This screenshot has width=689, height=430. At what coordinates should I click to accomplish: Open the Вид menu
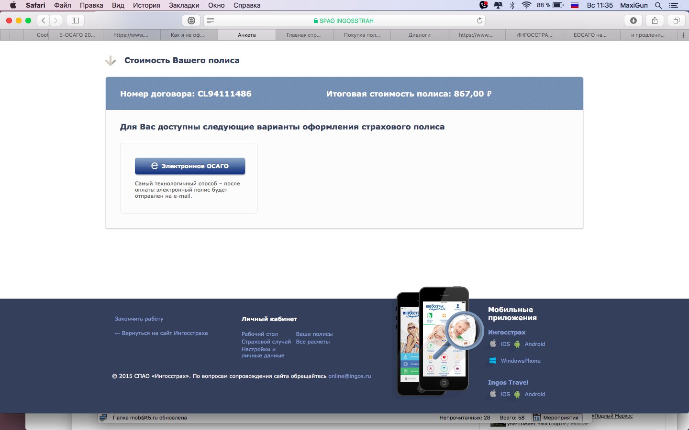[x=118, y=5]
